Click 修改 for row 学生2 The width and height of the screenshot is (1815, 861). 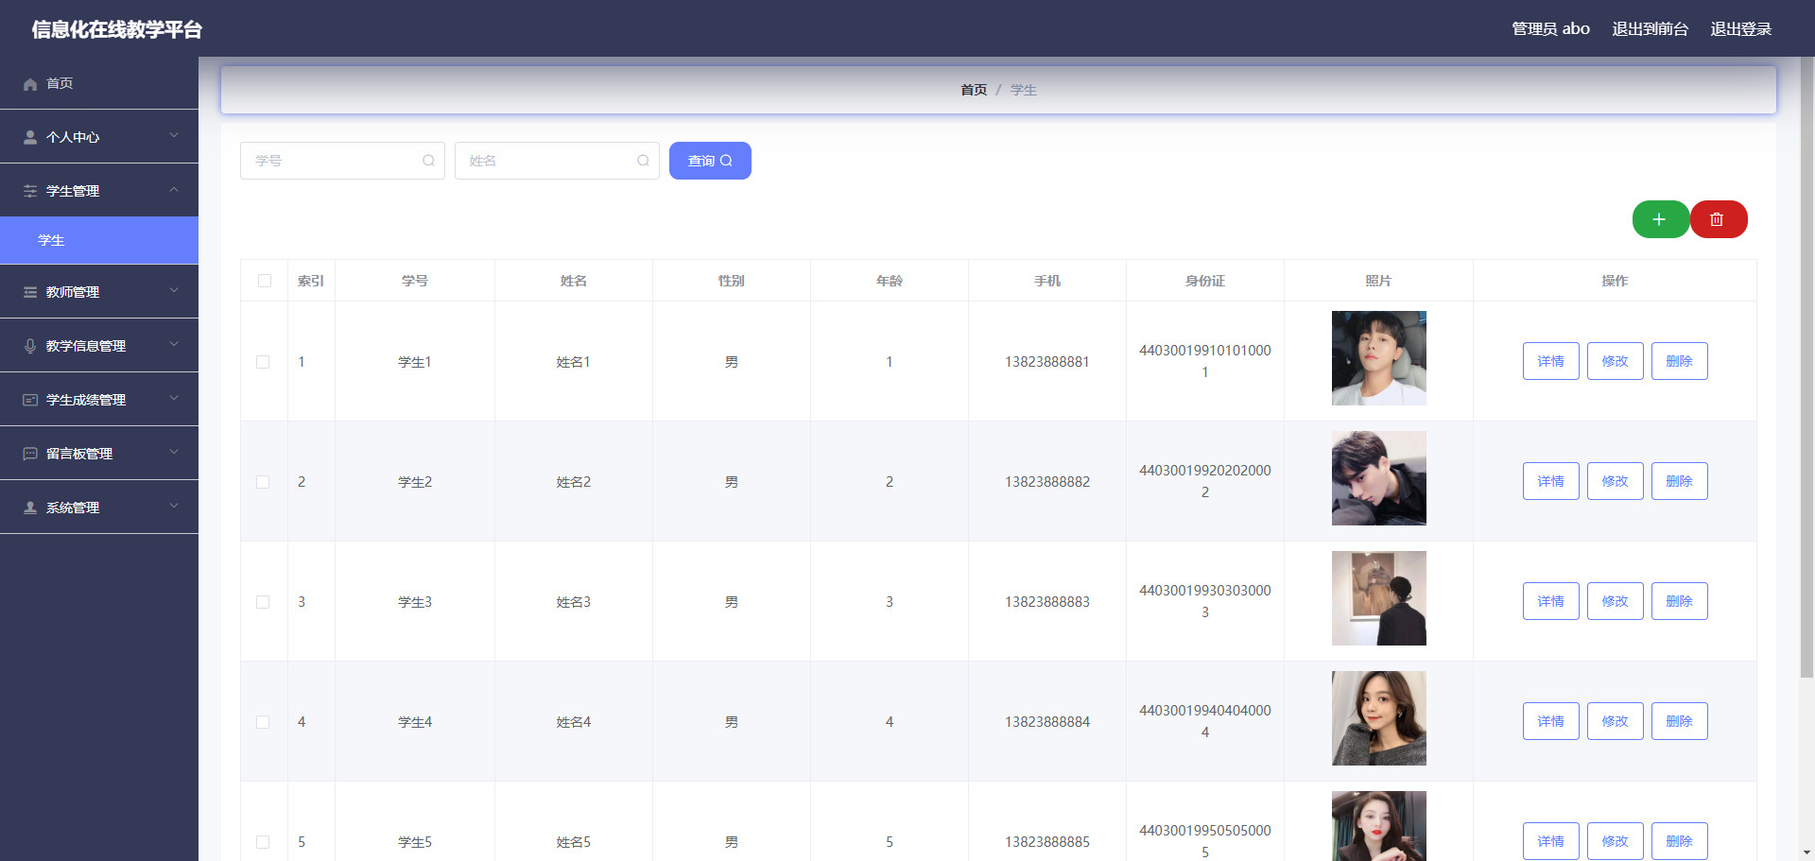pos(1615,481)
